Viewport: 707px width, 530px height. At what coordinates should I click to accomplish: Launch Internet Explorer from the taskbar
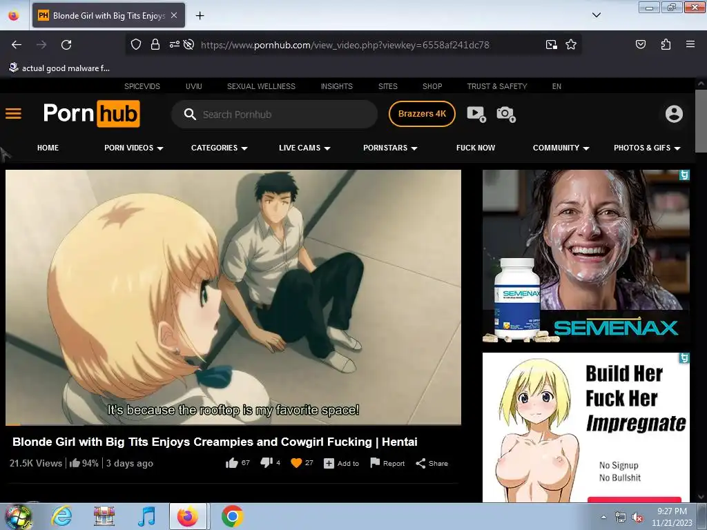(x=61, y=516)
